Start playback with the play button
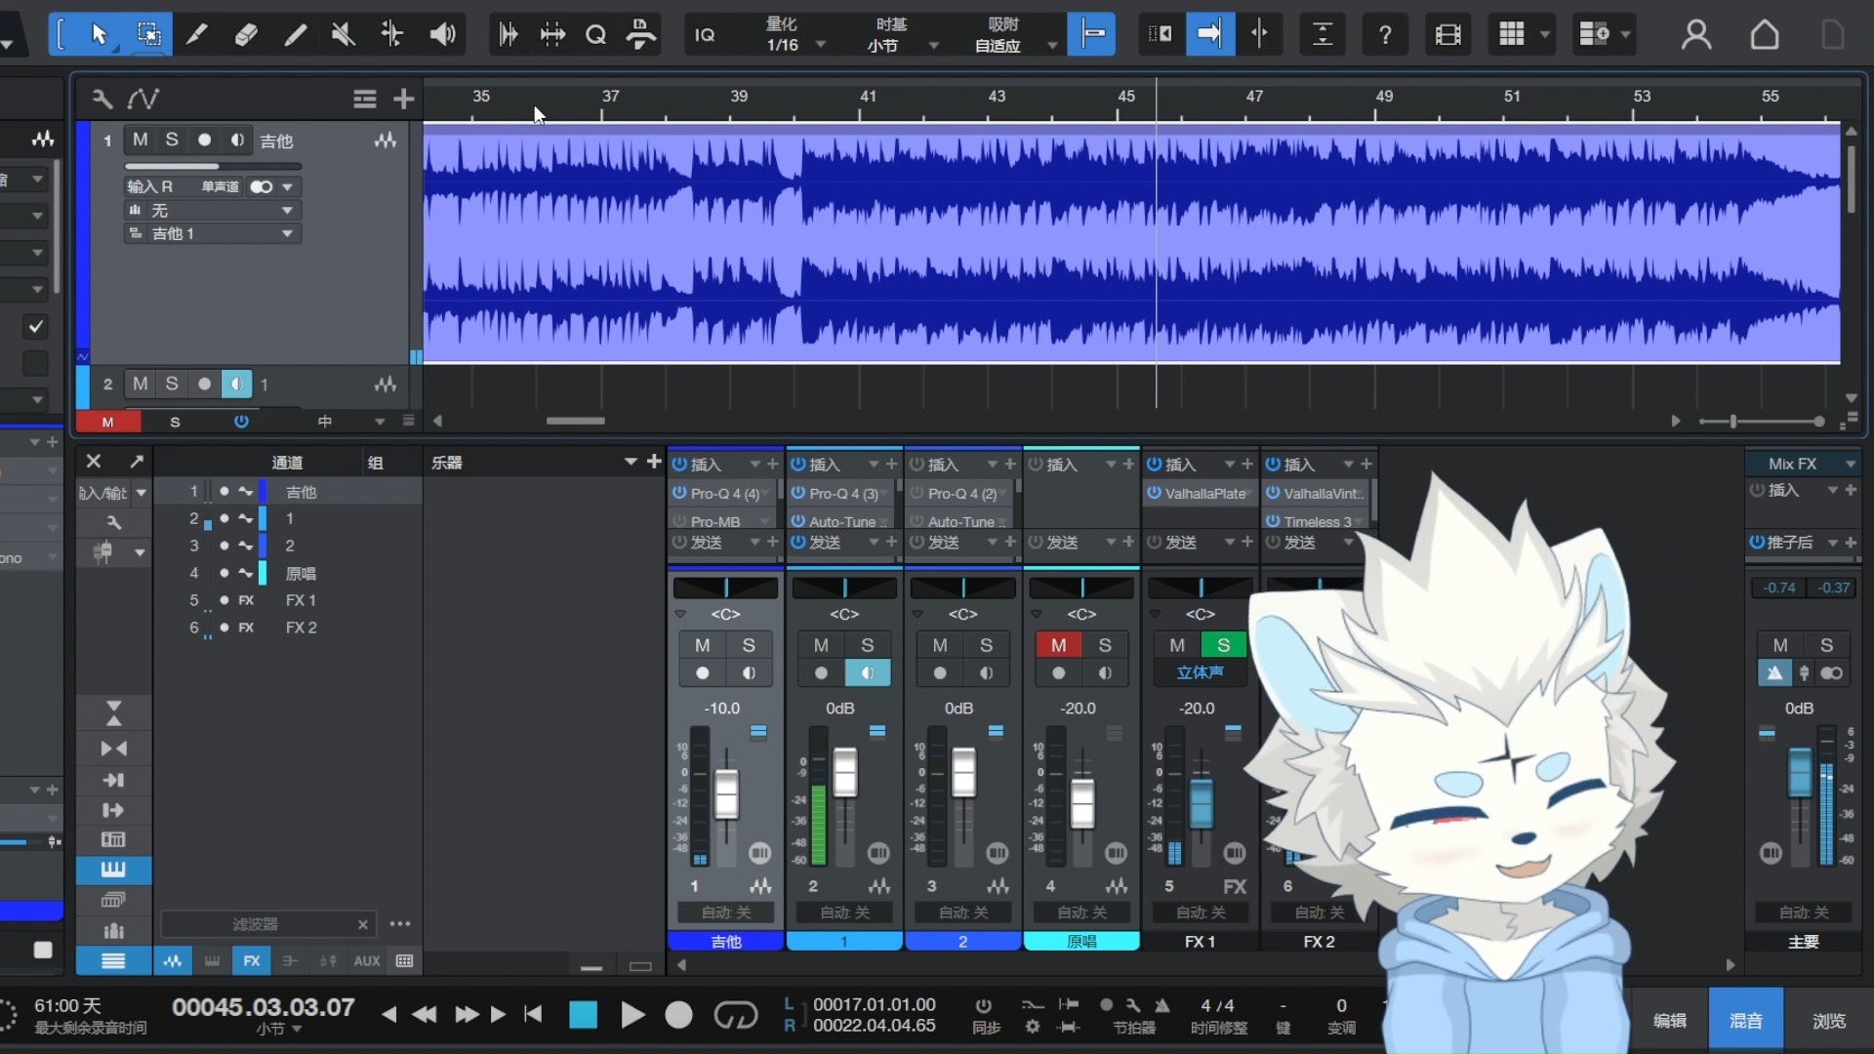1874x1054 pixels. click(x=632, y=1015)
